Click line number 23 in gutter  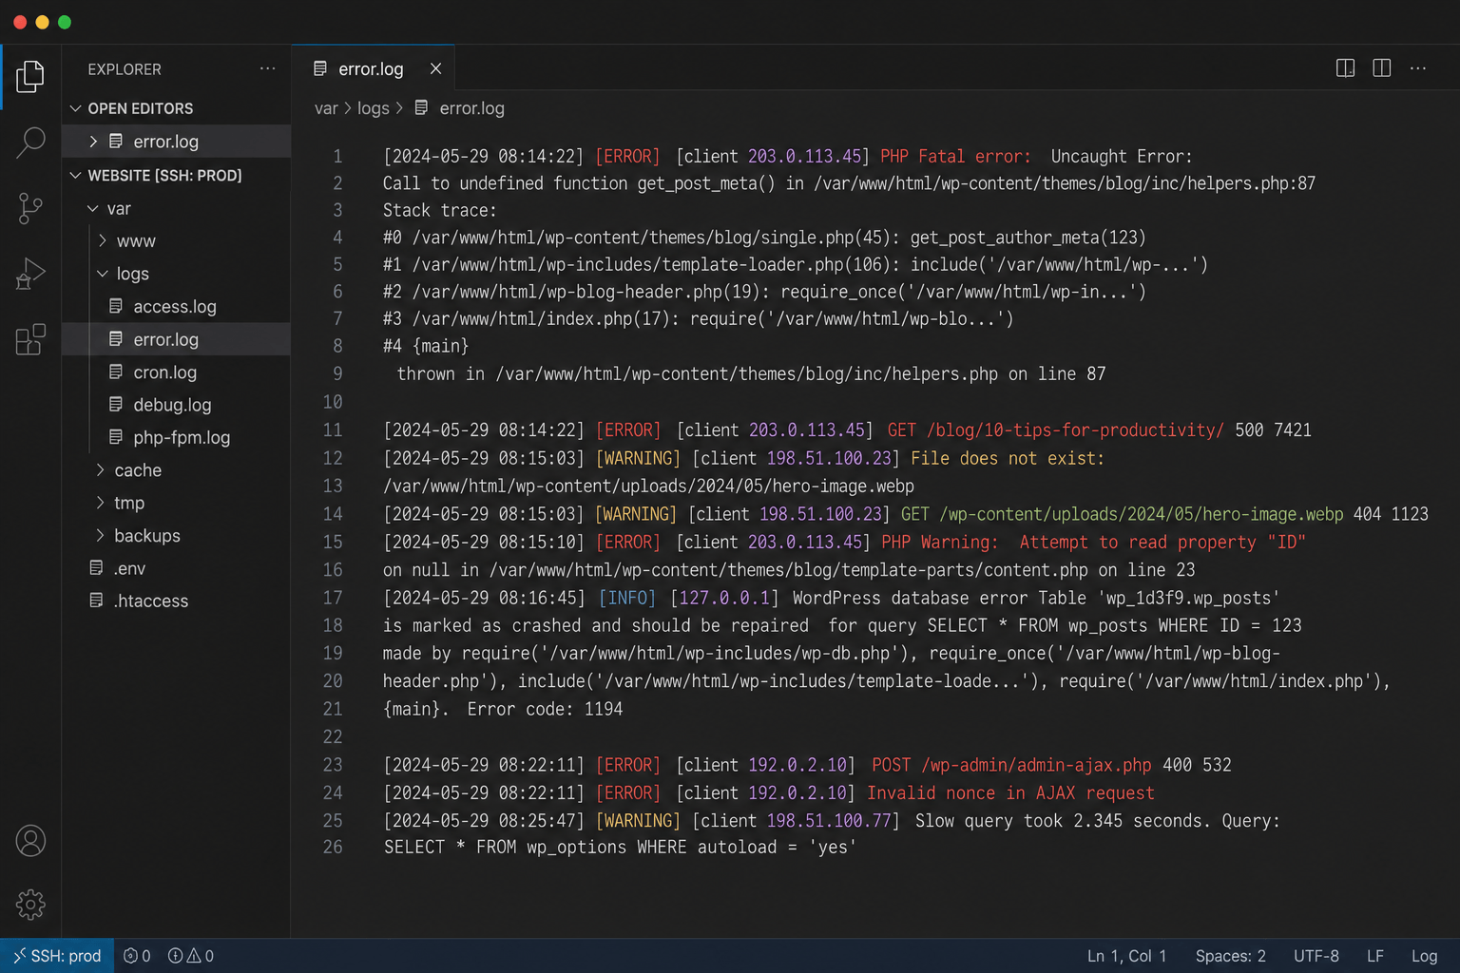click(333, 765)
